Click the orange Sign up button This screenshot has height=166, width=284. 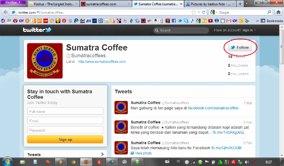tap(65, 139)
